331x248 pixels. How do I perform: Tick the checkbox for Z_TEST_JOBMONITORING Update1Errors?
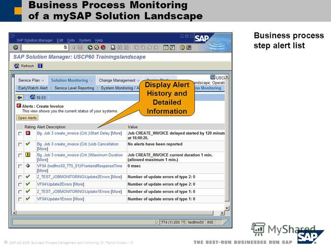tap(20, 192)
